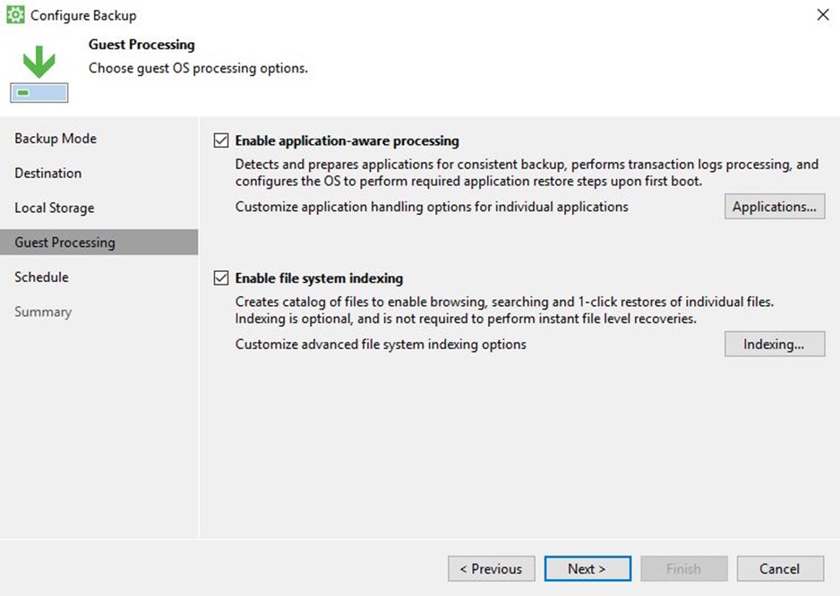Click the Enable application-aware processing label
The height and width of the screenshot is (596, 840).
347,140
